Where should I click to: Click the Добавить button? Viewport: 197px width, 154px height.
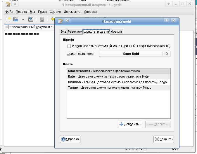click(130, 124)
